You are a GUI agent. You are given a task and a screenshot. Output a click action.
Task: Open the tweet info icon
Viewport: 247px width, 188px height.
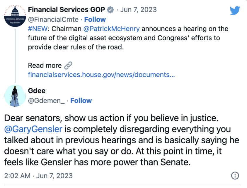235,176
